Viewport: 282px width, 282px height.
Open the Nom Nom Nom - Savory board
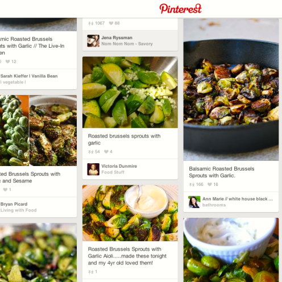click(127, 44)
